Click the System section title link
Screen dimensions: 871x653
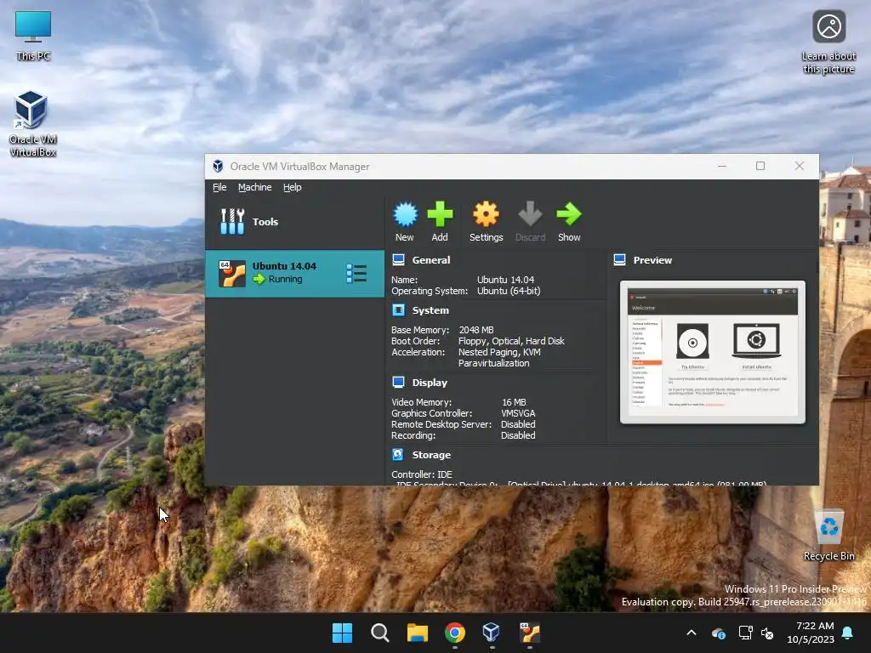tap(430, 309)
